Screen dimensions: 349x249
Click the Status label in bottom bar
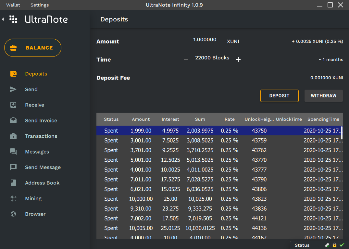(x=302, y=245)
